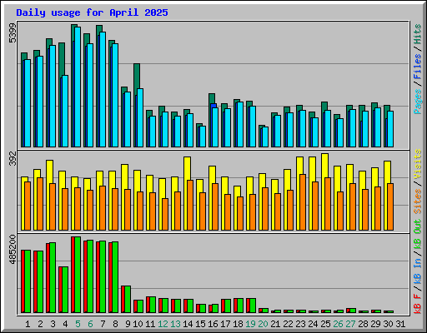Click the green kB out bar for day 1

coord(28,281)
